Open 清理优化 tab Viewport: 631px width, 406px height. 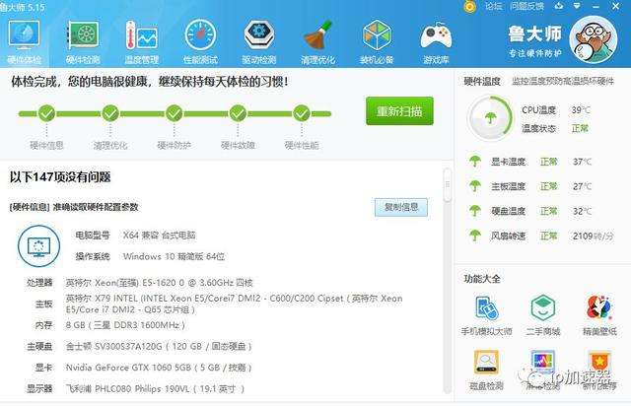coord(317,41)
